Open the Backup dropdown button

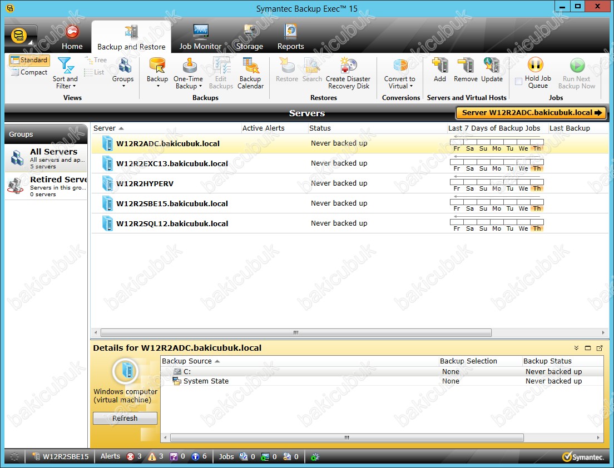pyautogui.click(x=157, y=72)
